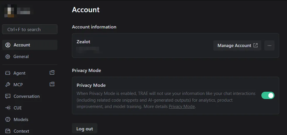Open the Conversation settings section

tap(27, 96)
